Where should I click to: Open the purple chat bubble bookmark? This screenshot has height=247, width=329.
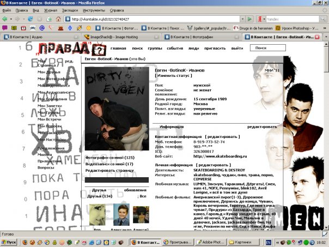click(x=4, y=28)
